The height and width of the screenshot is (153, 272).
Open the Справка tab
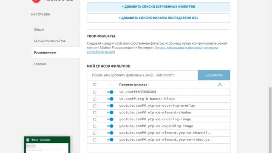pos(40,64)
